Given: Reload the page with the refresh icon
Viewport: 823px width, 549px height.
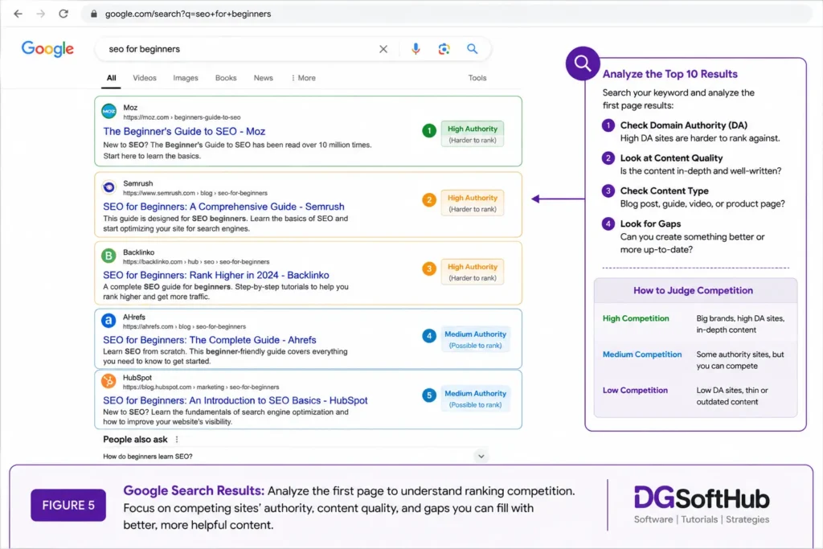Looking at the screenshot, I should pyautogui.click(x=63, y=14).
